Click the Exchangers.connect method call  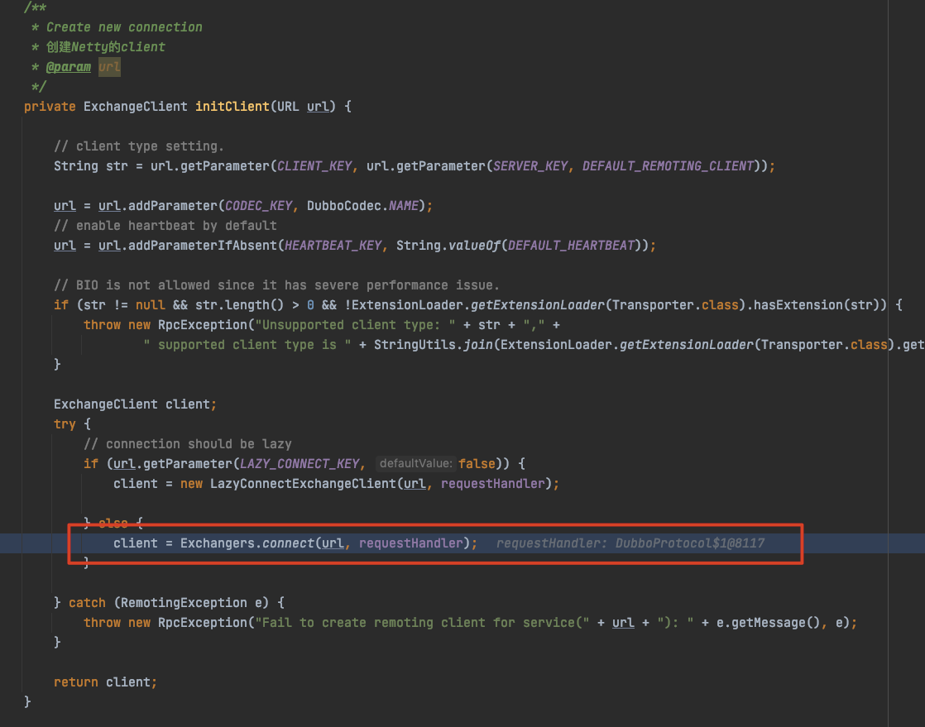pos(247,543)
